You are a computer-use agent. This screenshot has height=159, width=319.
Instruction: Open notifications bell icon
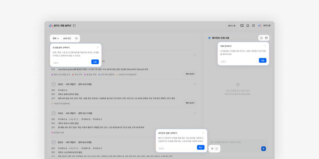click(248, 26)
